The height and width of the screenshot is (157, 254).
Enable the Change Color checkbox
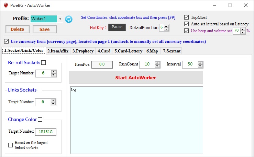[x=40, y=120]
